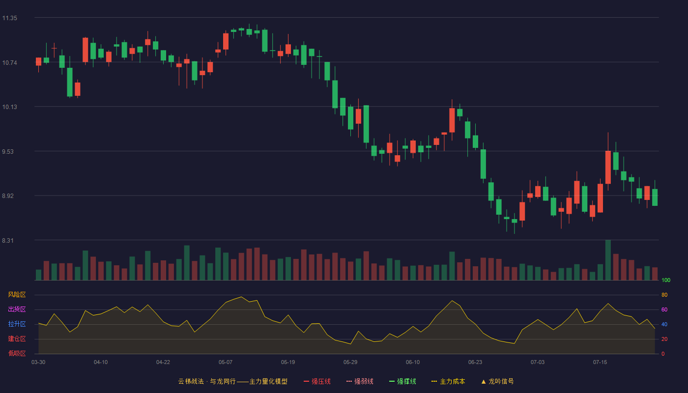
Task: Click the green dash icon beside 强撑线
Action: coord(392,381)
